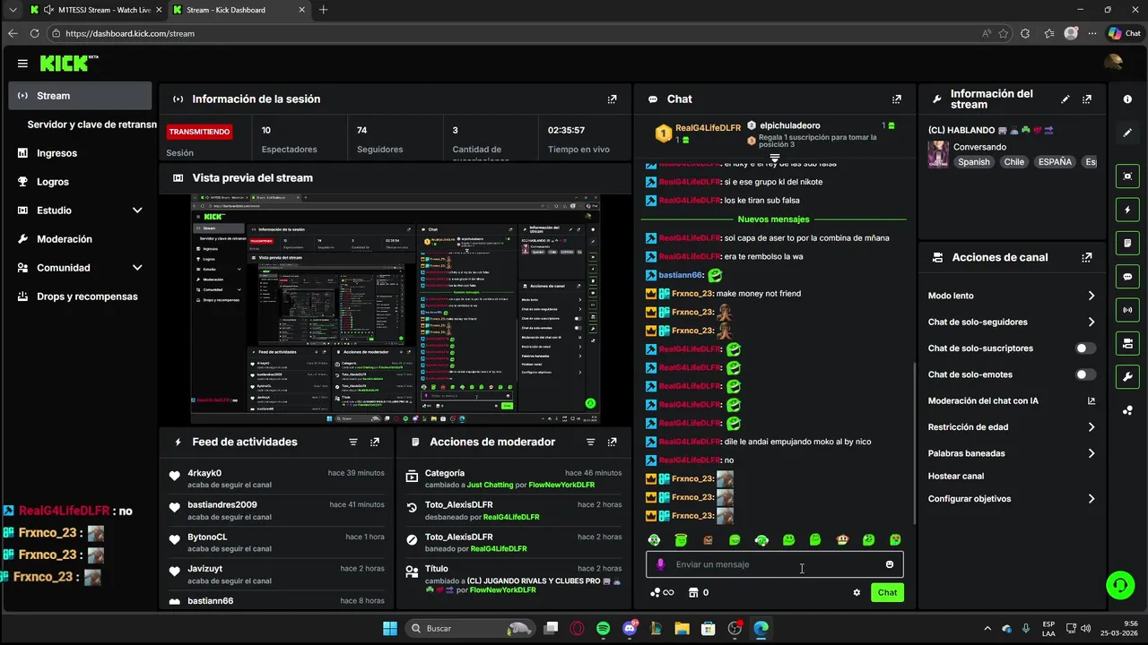The height and width of the screenshot is (645, 1148).
Task: Toggle the document widget in right sidebar
Action: [x=1127, y=243]
